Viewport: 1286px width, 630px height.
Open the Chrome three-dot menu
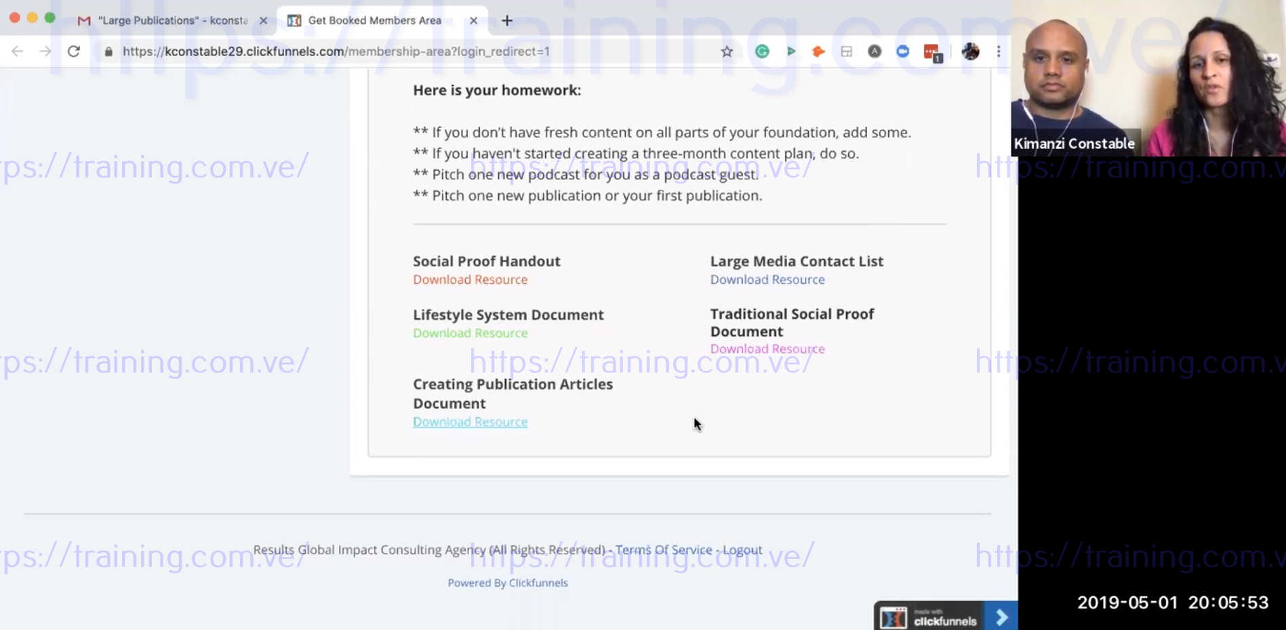(x=999, y=51)
